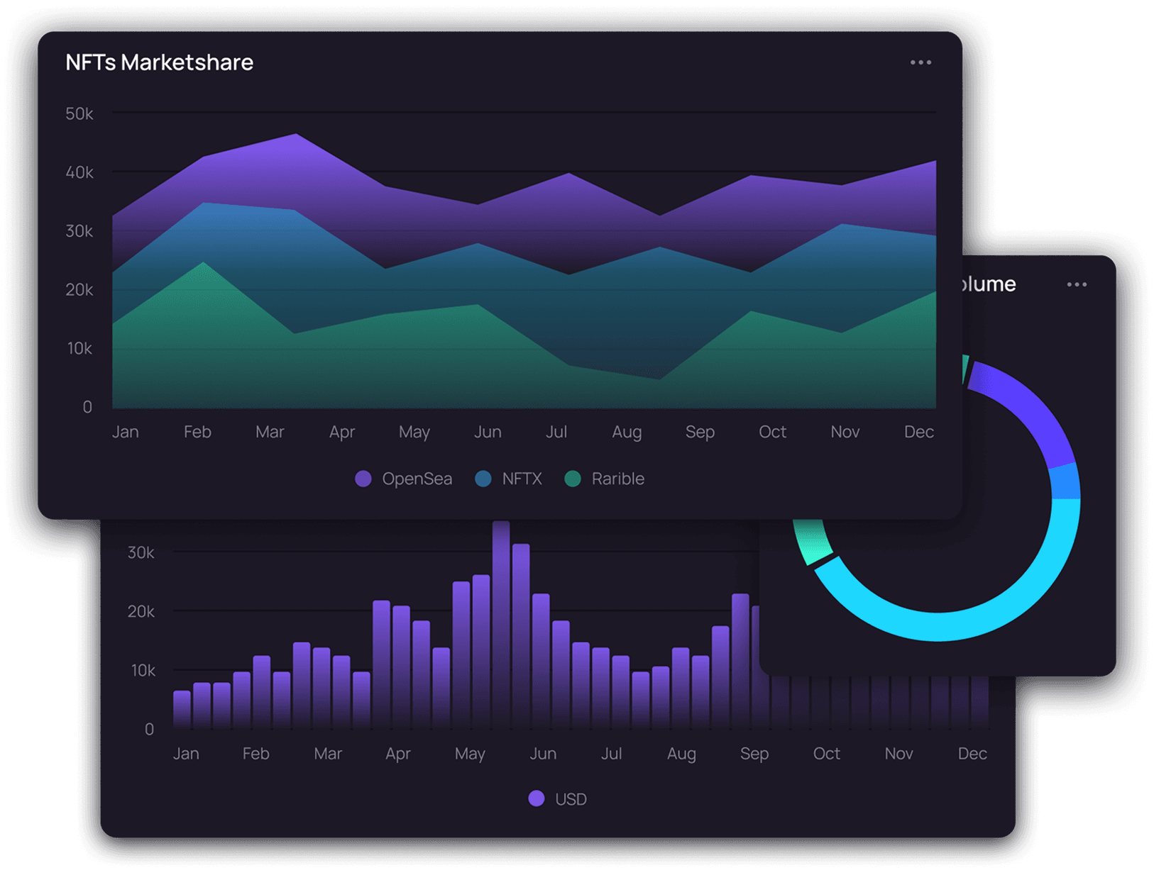Viewport: 1154px width, 870px height.
Task: Click the purple OpenSea legend dot
Action: [x=363, y=479]
